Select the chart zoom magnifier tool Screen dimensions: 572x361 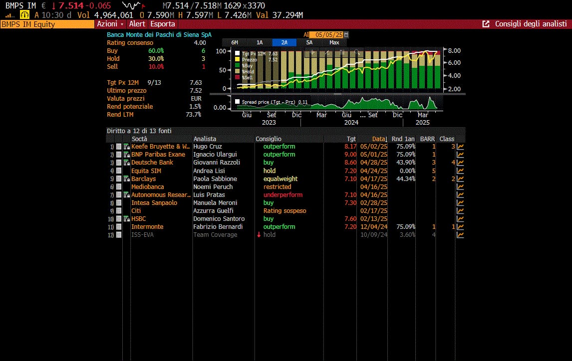pos(357,52)
